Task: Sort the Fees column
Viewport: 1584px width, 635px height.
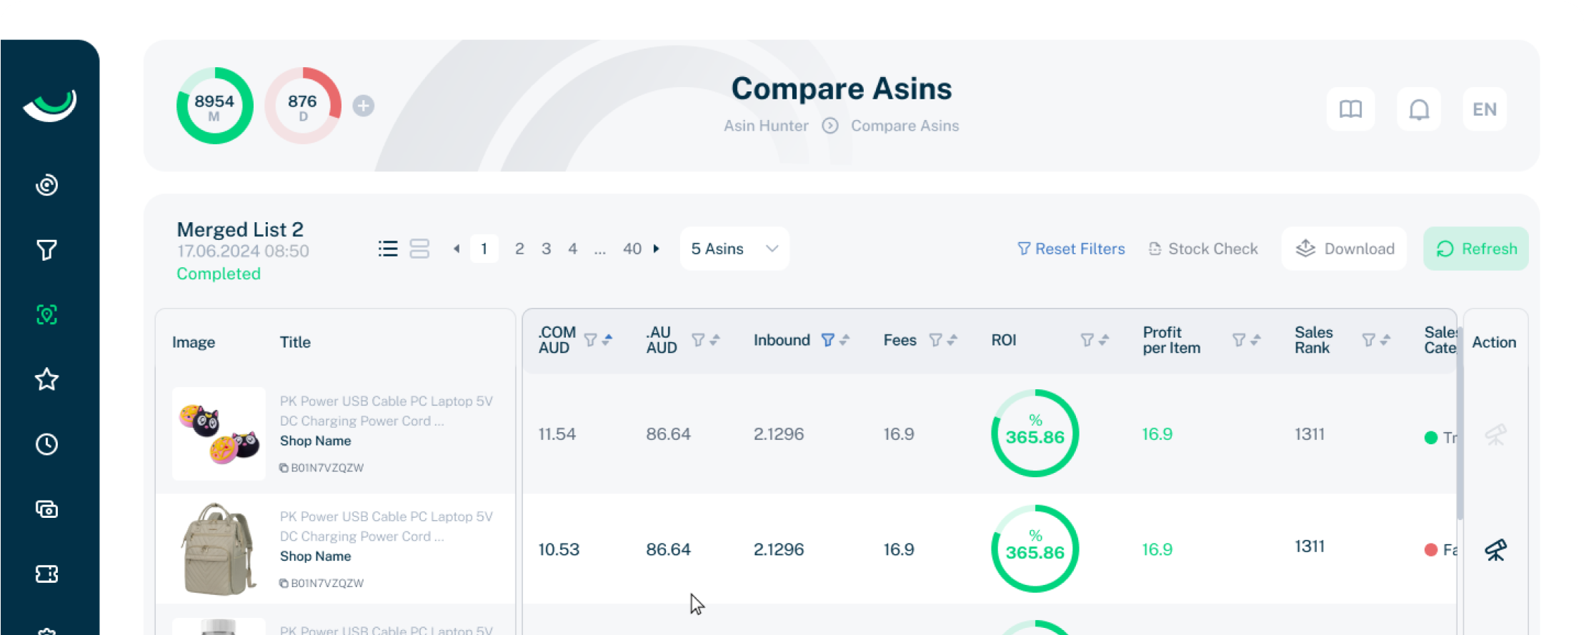Action: pos(952,340)
